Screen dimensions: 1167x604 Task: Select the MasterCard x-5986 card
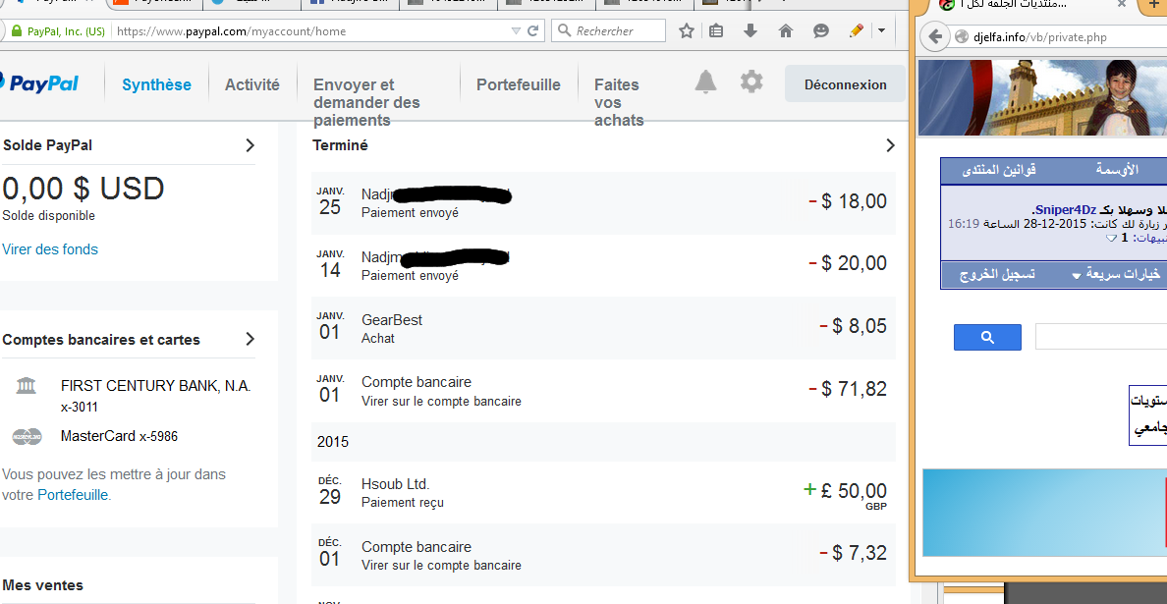click(119, 437)
